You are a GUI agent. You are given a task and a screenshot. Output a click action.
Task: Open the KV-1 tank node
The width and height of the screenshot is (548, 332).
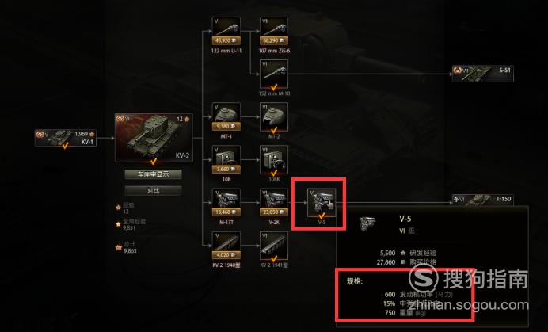[66, 138]
